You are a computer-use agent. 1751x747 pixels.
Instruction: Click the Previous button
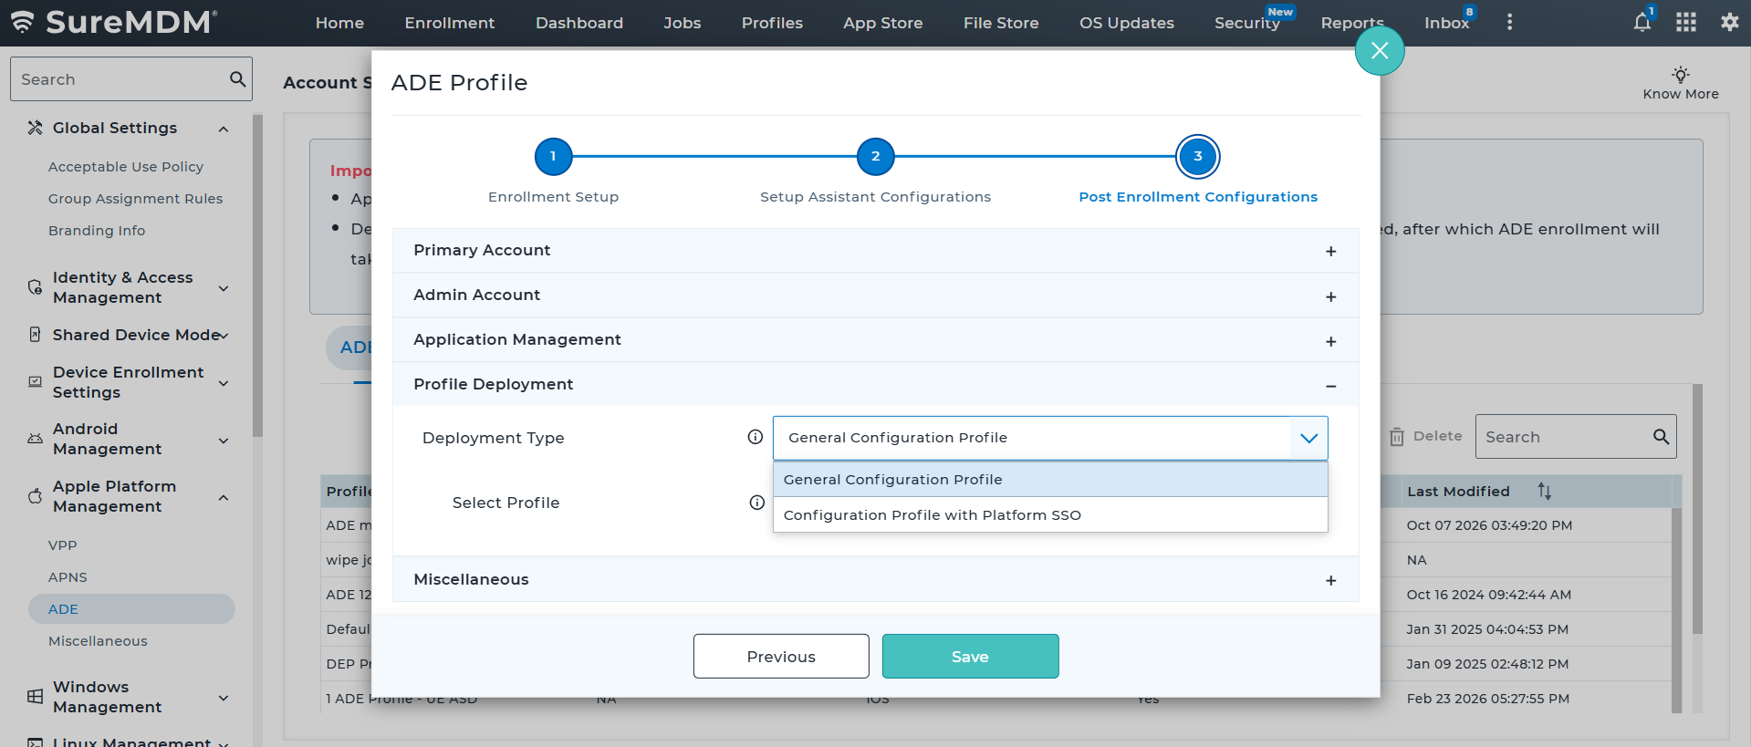pyautogui.click(x=781, y=657)
